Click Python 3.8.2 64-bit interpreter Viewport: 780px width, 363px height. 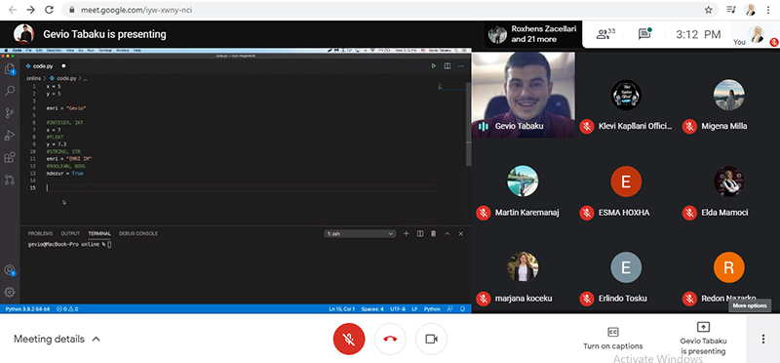click(27, 309)
